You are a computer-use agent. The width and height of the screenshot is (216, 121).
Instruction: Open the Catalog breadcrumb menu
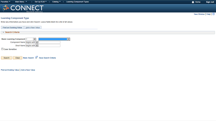point(56,2)
